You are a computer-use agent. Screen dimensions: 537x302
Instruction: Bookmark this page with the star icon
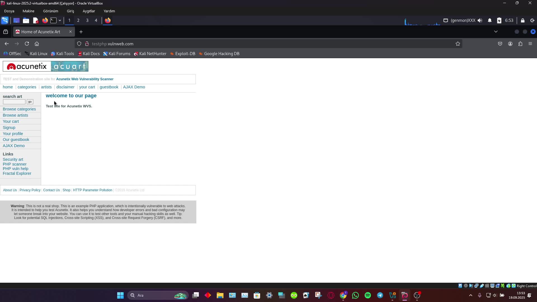(458, 44)
